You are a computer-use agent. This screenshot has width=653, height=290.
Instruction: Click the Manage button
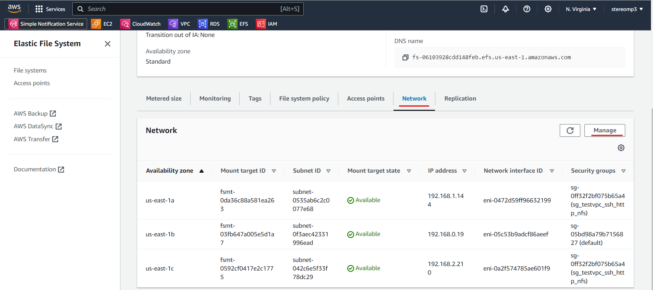[605, 130]
